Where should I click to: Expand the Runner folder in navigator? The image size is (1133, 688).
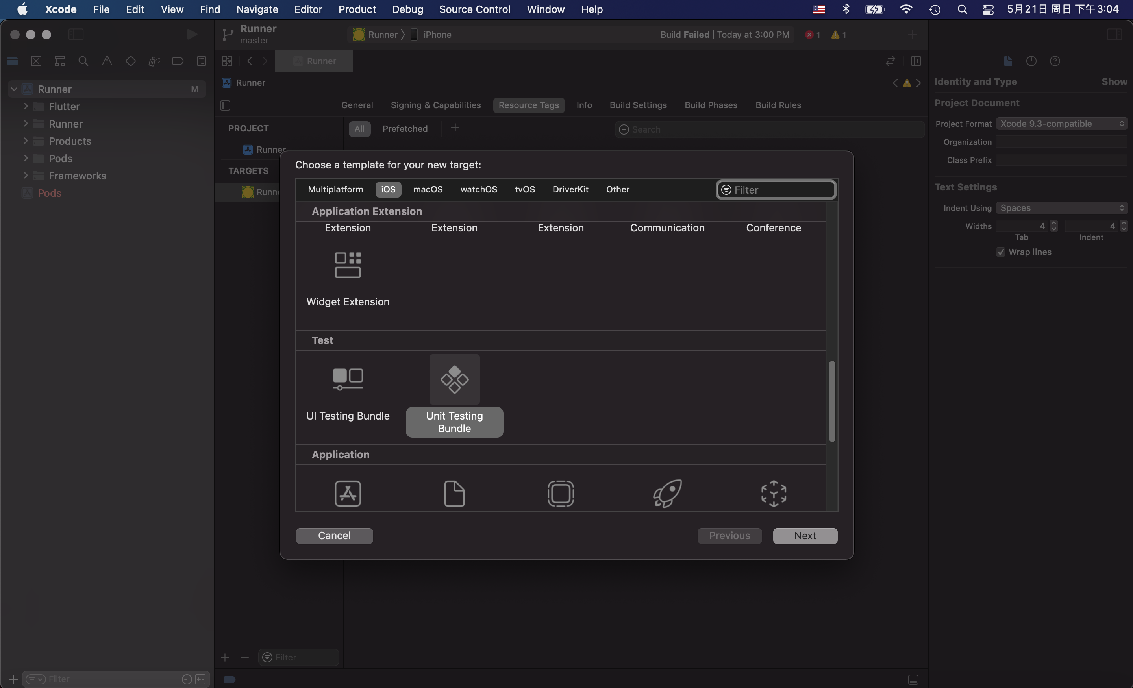(x=26, y=124)
